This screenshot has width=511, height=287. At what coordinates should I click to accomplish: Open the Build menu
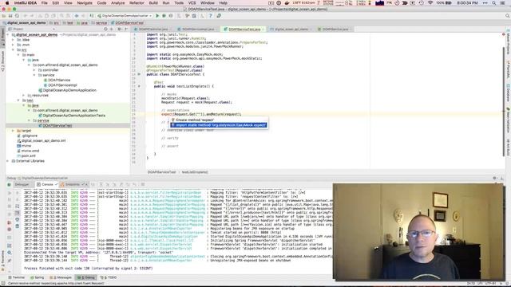tap(153, 3)
